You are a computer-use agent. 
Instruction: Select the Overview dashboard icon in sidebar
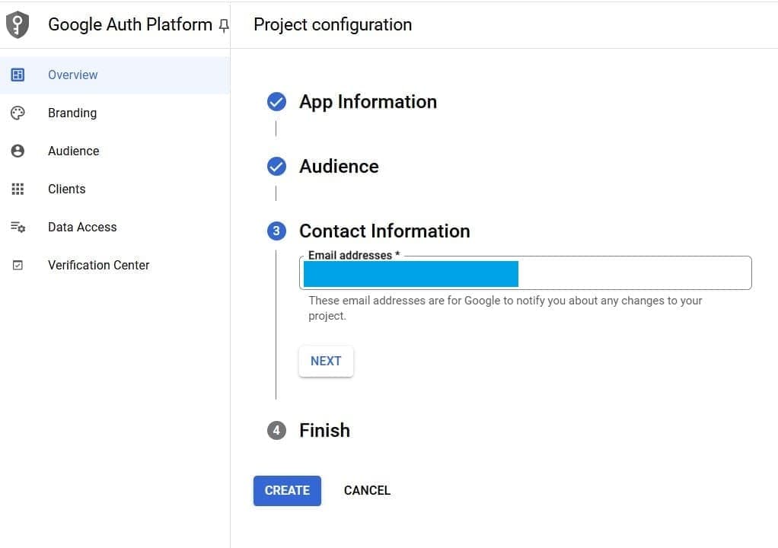(18, 75)
